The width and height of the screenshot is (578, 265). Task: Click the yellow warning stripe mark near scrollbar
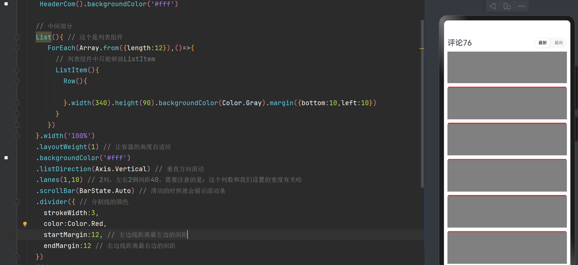(x=422, y=49)
